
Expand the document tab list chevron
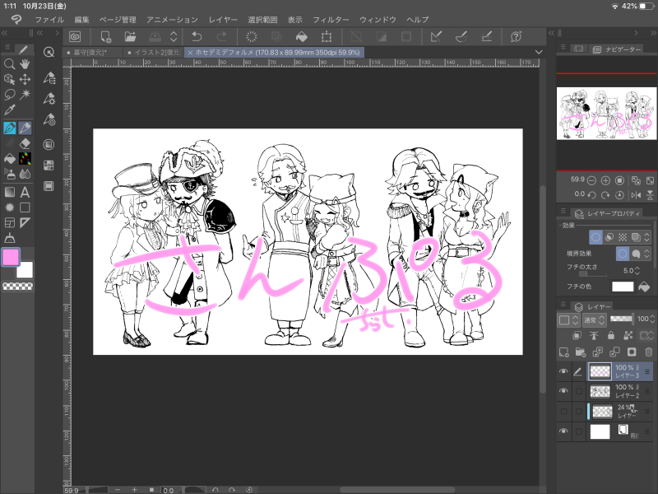[539, 52]
